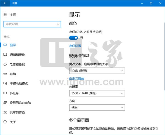165x135 pixels.
Task: Click the 分辨率 label
Action: point(73,87)
